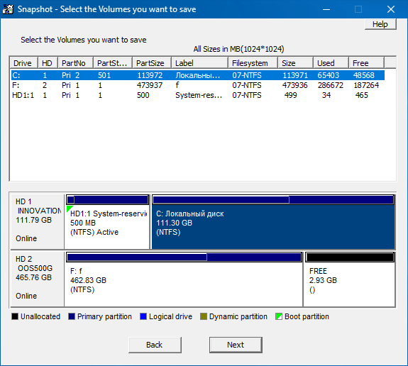Open the Help button
408x366 pixels.
pyautogui.click(x=380, y=24)
